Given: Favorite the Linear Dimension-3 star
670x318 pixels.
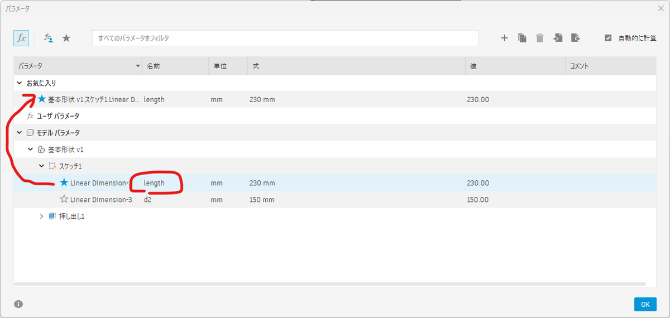Looking at the screenshot, I should click(64, 199).
